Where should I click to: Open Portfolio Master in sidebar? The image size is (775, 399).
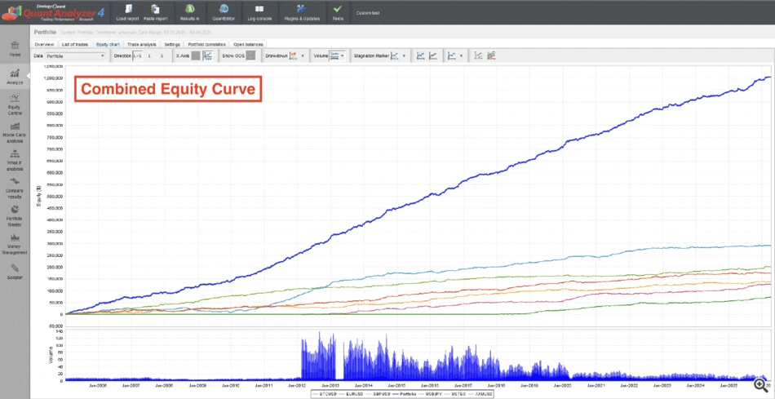(x=15, y=215)
